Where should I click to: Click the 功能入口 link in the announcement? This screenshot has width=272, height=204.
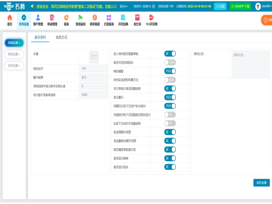(x=111, y=6)
